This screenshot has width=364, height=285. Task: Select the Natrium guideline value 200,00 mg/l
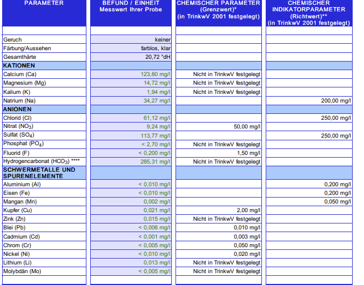tap(336, 100)
